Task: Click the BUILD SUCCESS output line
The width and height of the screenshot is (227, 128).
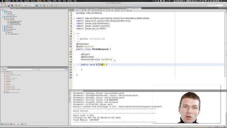Action: pos(81,111)
